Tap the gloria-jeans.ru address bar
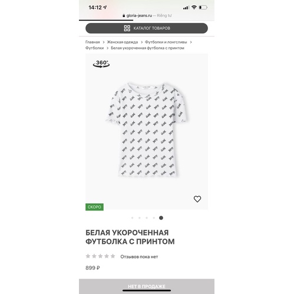Screen dimensions: 294x294 pos(147,15)
